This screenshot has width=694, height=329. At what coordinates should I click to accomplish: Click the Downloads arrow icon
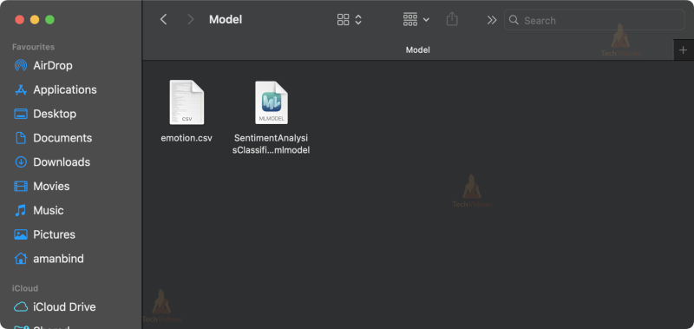click(20, 162)
